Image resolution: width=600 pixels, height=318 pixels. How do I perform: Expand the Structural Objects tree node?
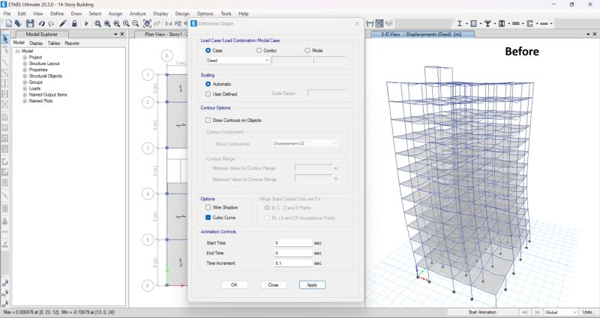coord(25,76)
